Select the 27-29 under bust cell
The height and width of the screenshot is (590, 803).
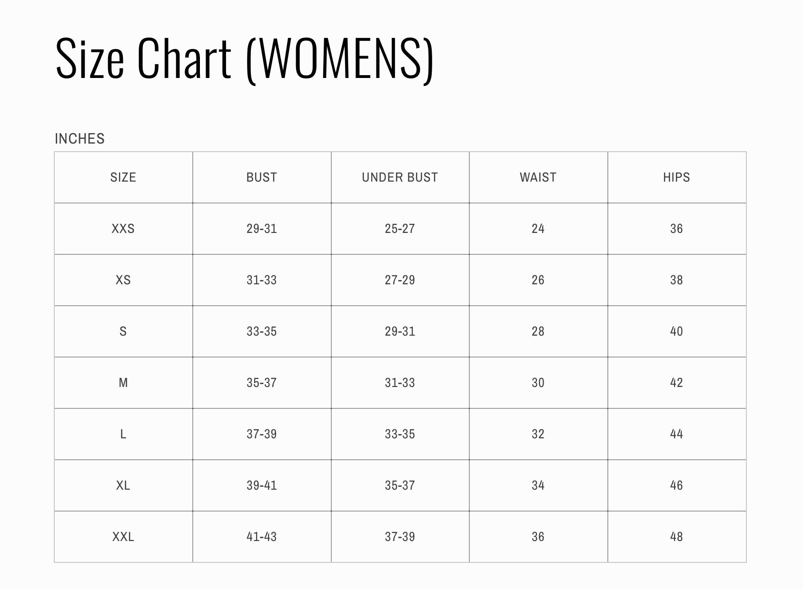pyautogui.click(x=400, y=280)
